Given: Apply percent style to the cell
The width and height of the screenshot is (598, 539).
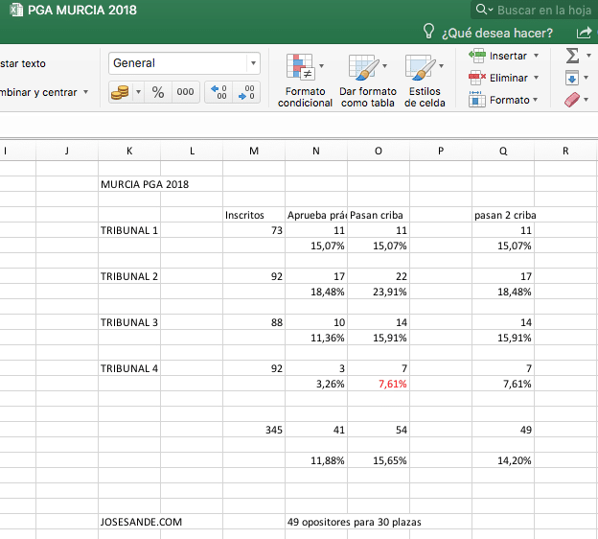Looking at the screenshot, I should point(158,92).
